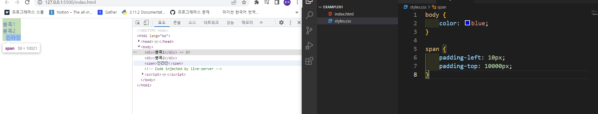Toggle the device toolbar in DevTools

pos(146,22)
